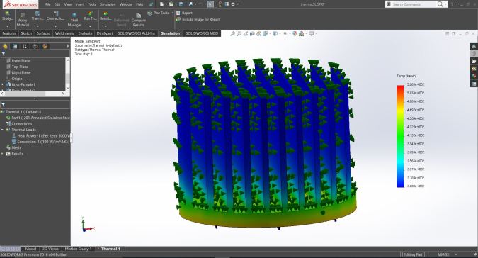Switch to the Sketch ribbon tab
The image size is (478, 258).
click(26, 33)
